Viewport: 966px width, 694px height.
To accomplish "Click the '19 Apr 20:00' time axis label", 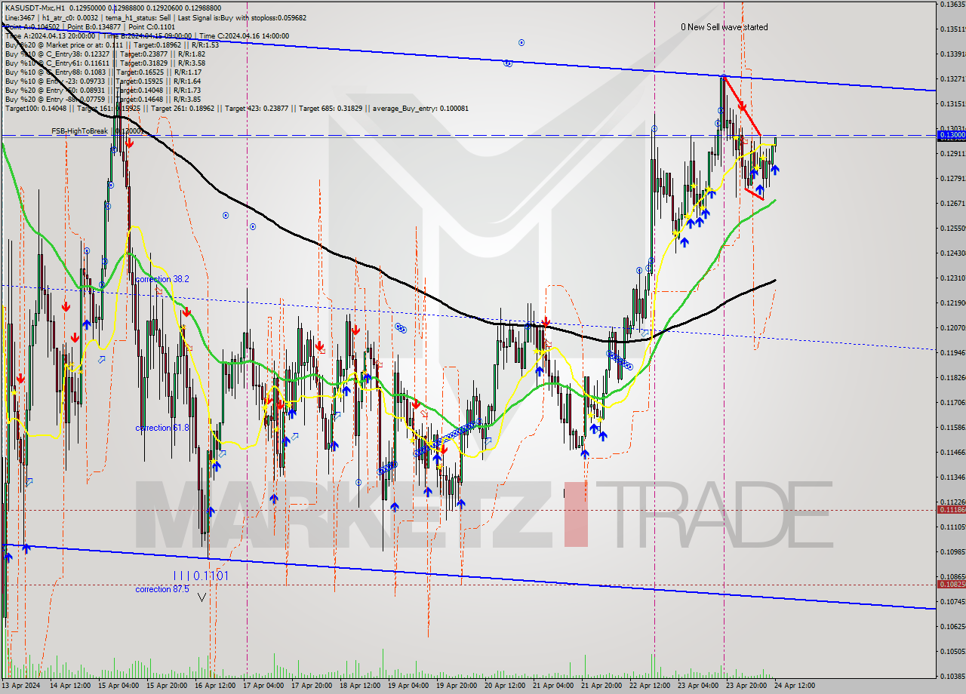I will tap(457, 686).
